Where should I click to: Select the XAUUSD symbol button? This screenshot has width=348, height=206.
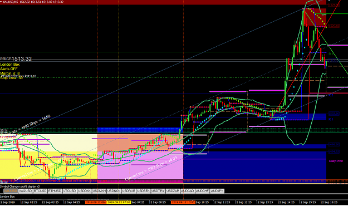coord(11,191)
